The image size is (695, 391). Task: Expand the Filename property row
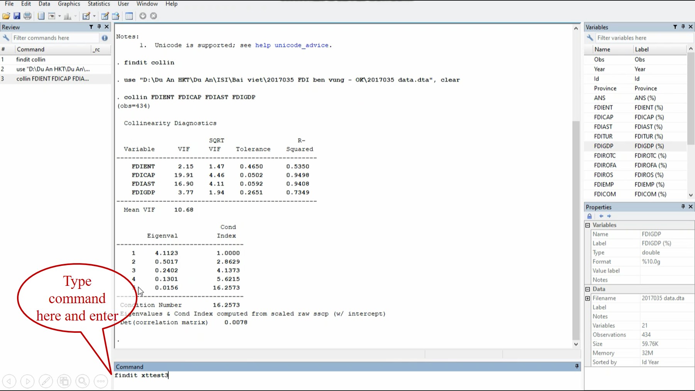tap(588, 298)
